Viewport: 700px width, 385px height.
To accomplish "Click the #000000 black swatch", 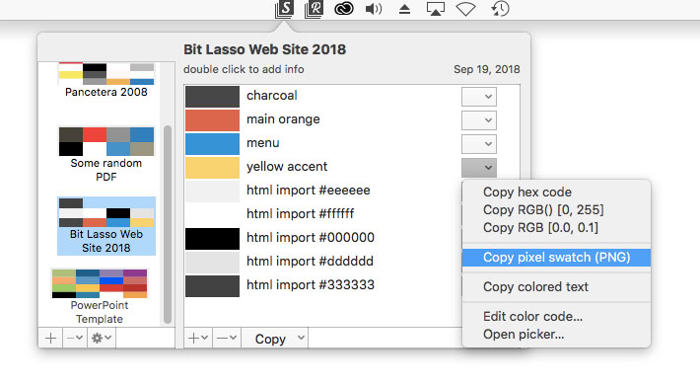I will tap(213, 239).
